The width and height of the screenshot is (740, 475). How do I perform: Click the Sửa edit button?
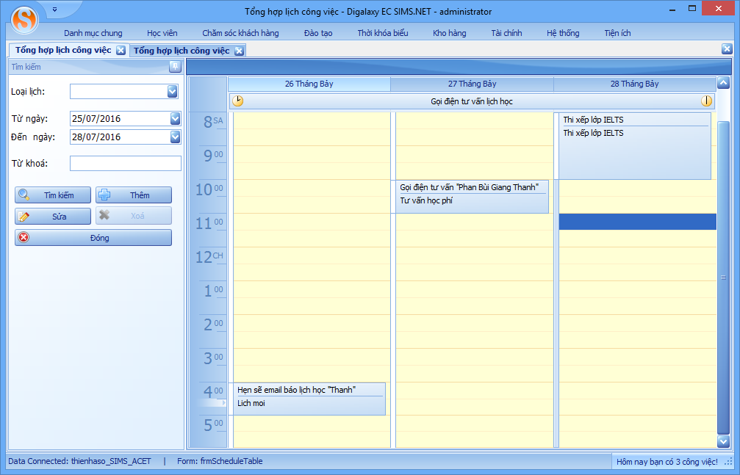click(x=54, y=217)
